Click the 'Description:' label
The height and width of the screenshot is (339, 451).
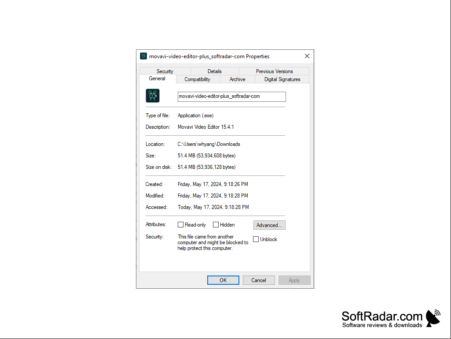click(x=158, y=127)
